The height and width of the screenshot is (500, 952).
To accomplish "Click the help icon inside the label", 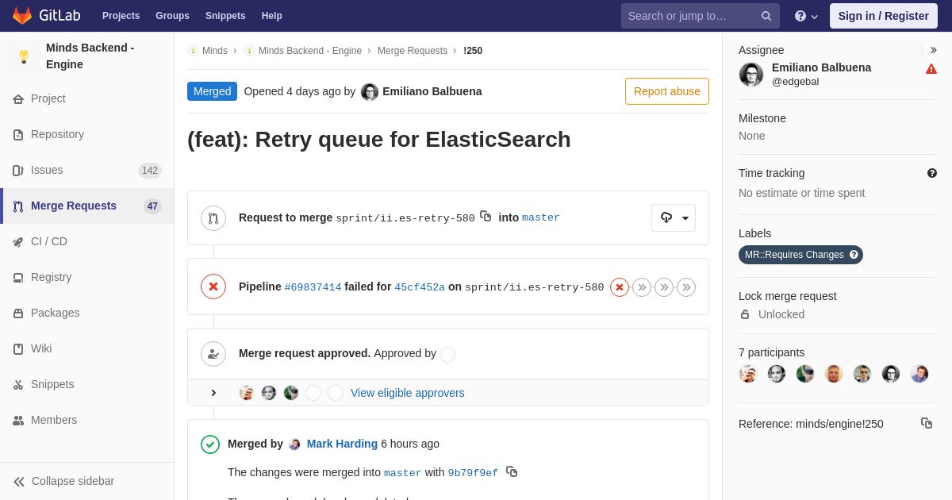I will click(854, 255).
